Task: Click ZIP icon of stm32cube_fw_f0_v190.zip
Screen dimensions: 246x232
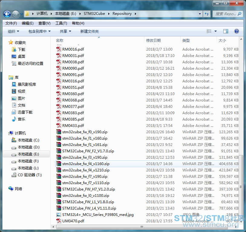Action: tap(59, 132)
